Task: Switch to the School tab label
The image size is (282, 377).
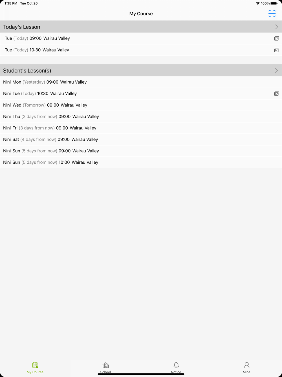Action: coord(105,372)
